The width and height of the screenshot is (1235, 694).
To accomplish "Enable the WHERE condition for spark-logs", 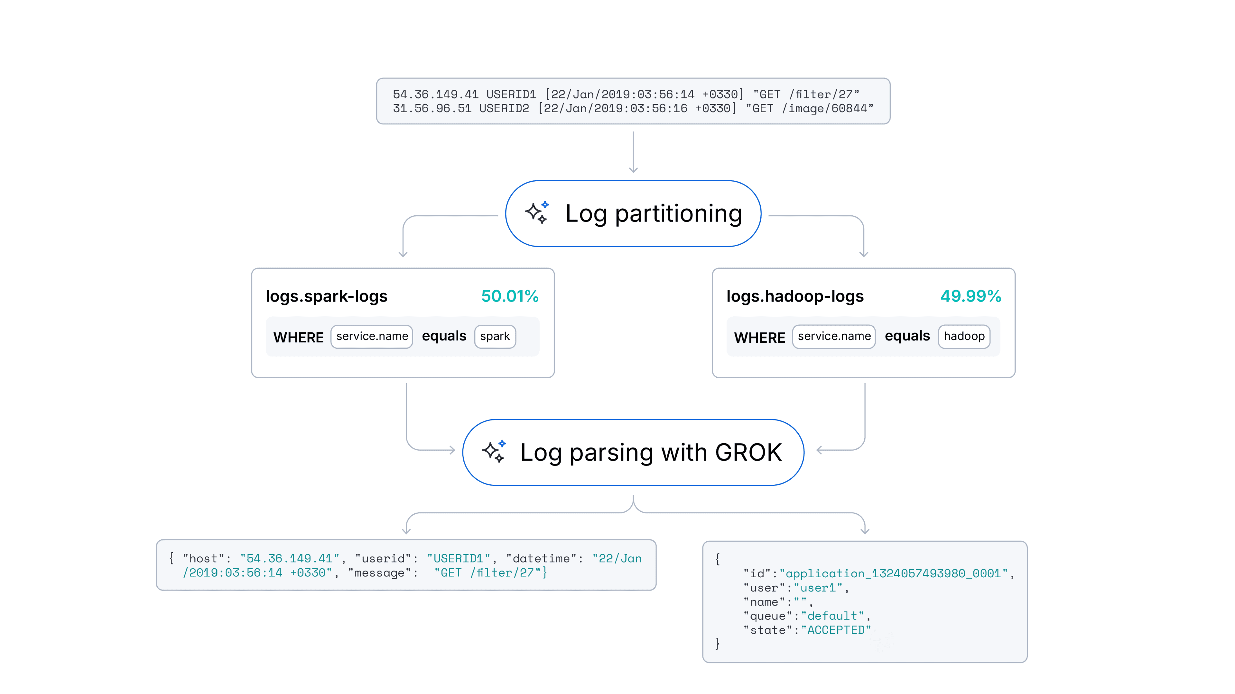I will [x=298, y=337].
